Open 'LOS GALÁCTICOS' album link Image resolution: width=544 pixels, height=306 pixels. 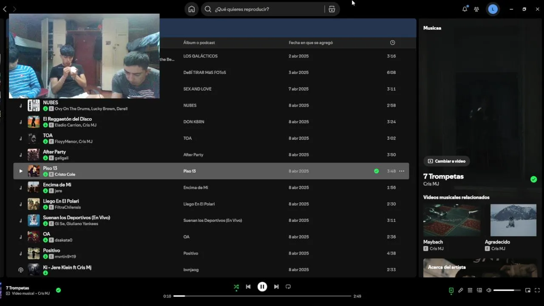(x=200, y=56)
